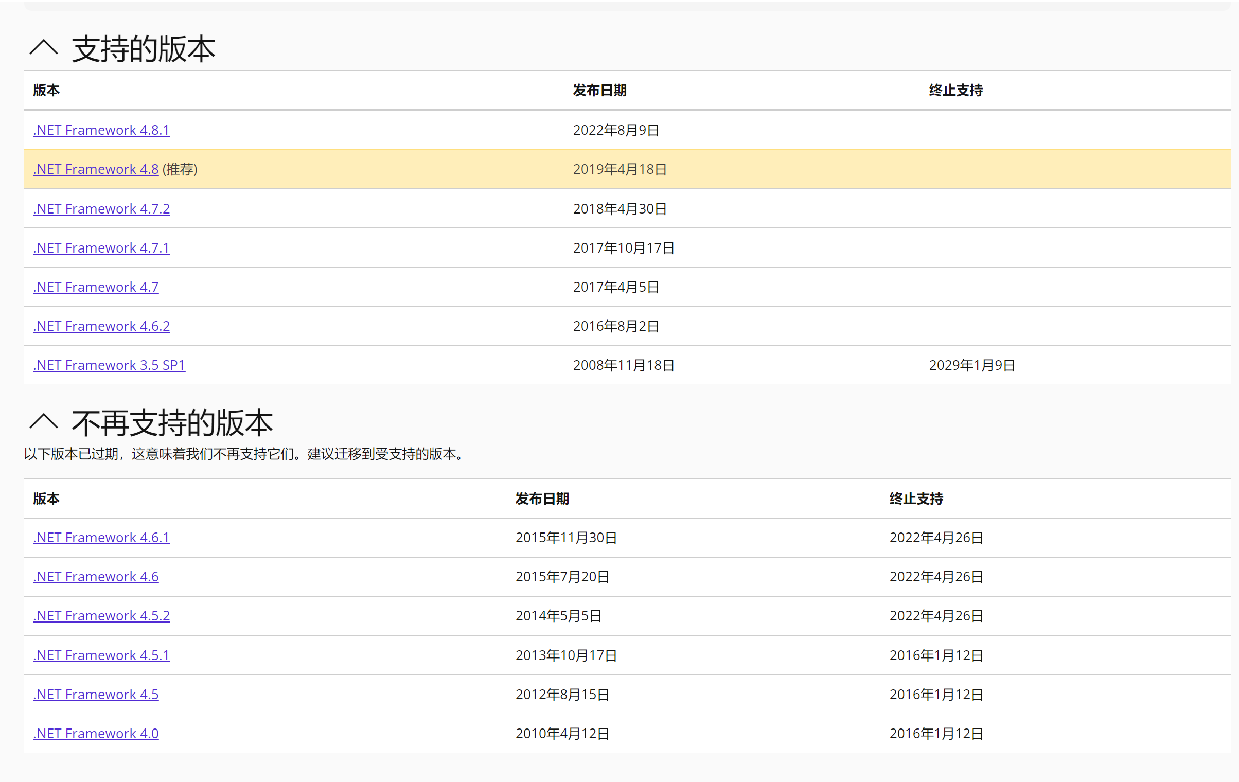Open the .NET Framework 4.0 link

coord(96,734)
